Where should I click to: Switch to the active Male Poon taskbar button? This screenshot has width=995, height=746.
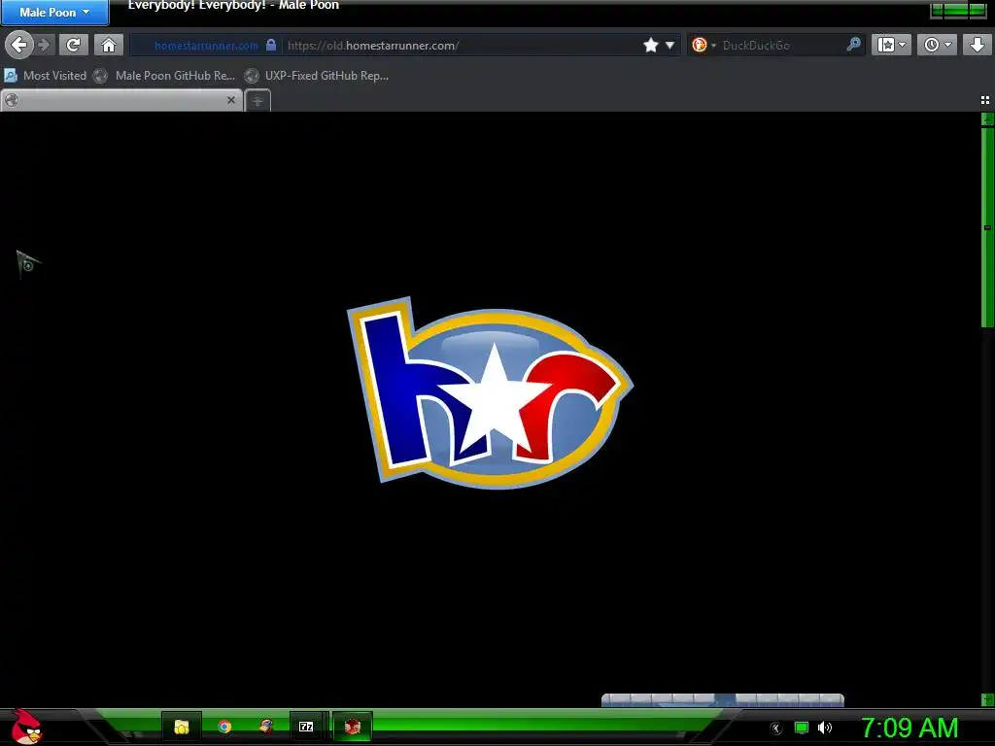click(352, 727)
